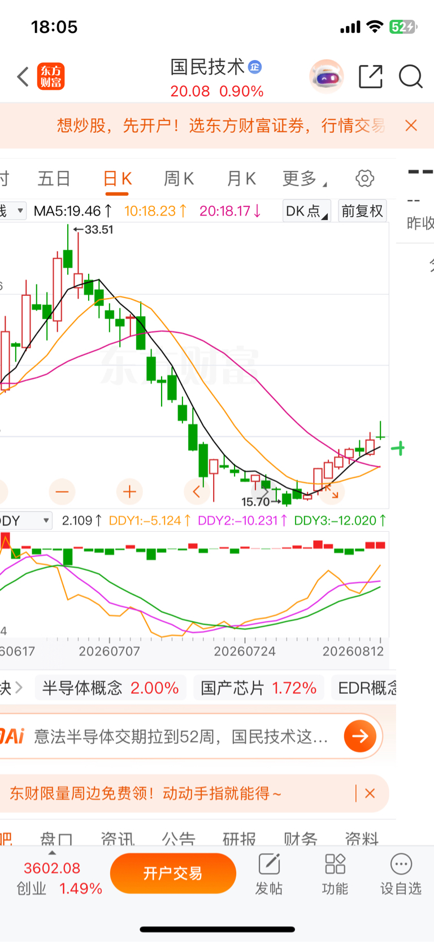Tap the green plus crosshair icon
Screen dimensions: 434x942
(398, 449)
